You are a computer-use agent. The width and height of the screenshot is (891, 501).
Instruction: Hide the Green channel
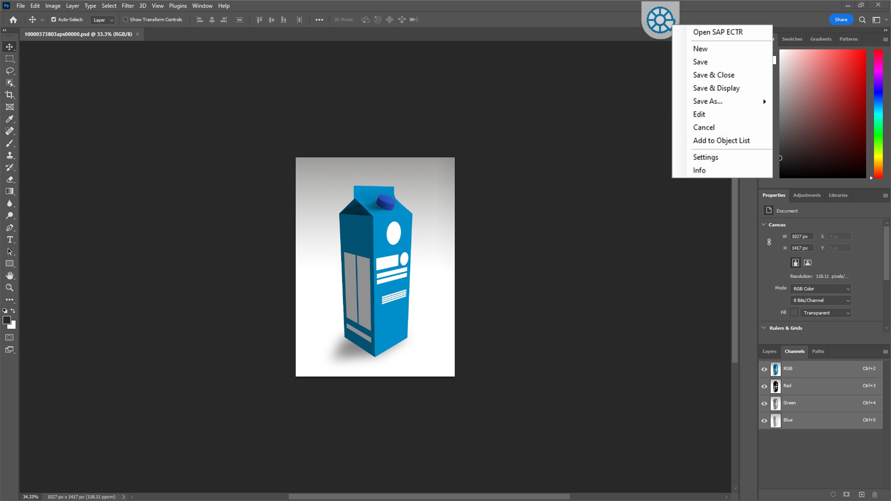(x=764, y=404)
